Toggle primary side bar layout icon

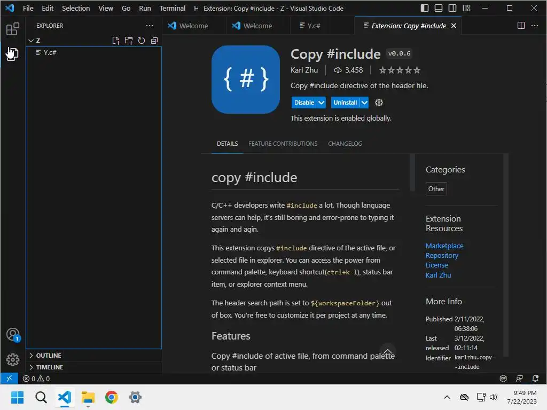425,8
